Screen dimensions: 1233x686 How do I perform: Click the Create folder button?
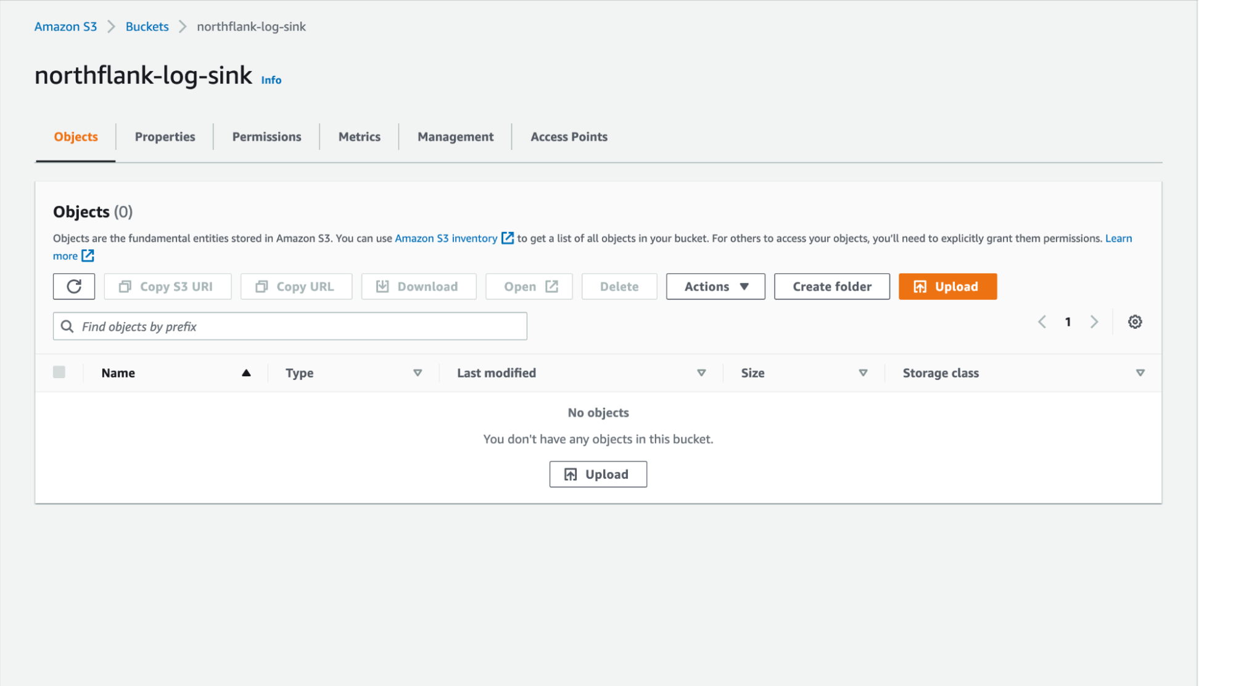tap(831, 286)
